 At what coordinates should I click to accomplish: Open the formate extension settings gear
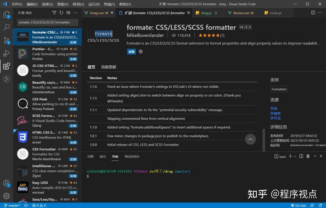click(141, 51)
